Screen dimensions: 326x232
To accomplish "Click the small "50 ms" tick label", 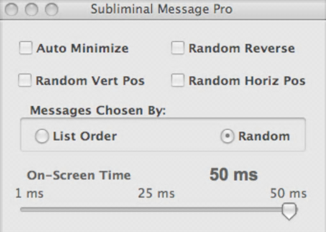I will (x=288, y=193).
